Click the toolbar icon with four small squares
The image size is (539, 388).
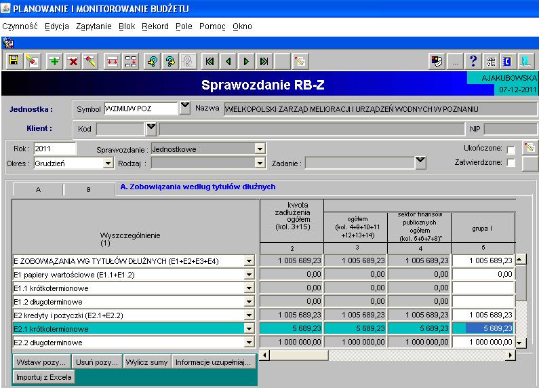131,61
